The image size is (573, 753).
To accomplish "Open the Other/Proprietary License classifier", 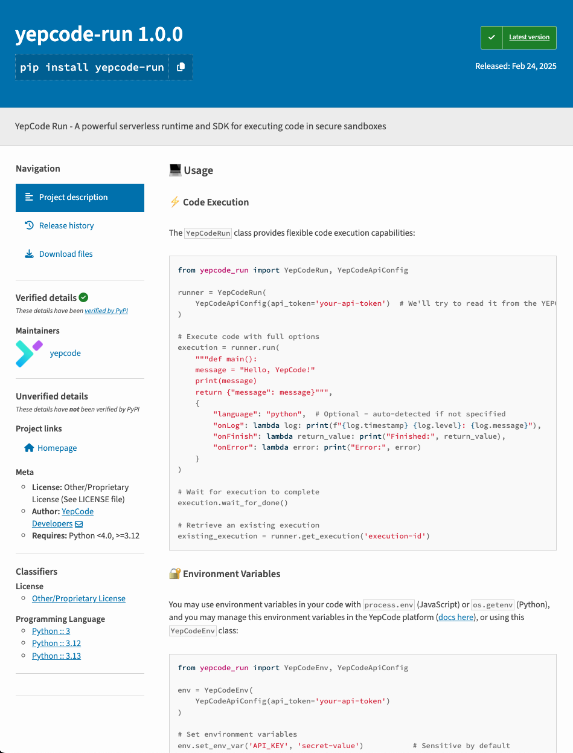I will click(x=78, y=599).
